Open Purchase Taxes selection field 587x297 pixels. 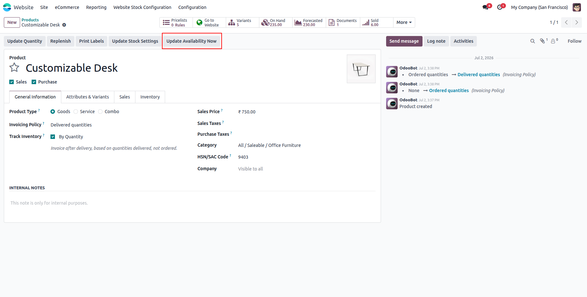(x=307, y=134)
